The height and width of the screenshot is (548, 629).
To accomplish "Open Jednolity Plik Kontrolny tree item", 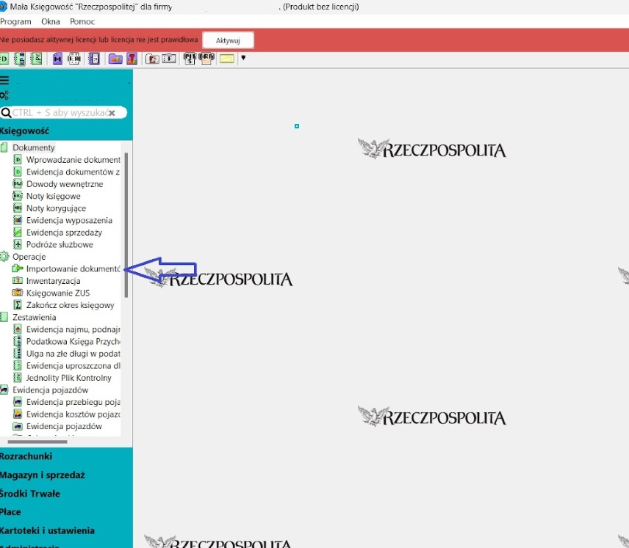I will tap(68, 378).
